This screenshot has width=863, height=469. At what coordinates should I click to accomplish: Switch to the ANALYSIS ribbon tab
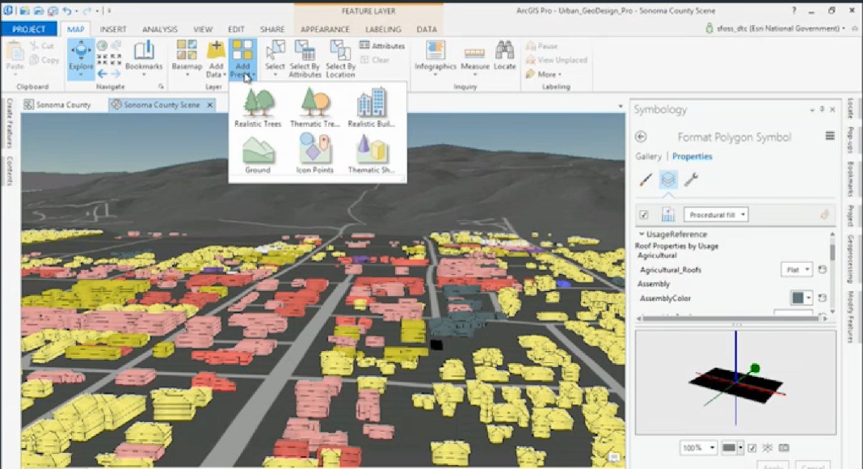pyautogui.click(x=160, y=29)
